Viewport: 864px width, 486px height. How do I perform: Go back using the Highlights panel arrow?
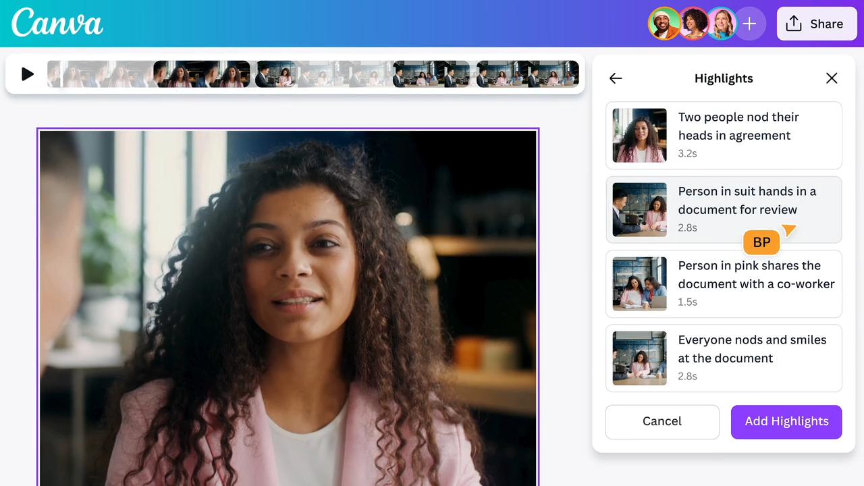click(x=615, y=78)
